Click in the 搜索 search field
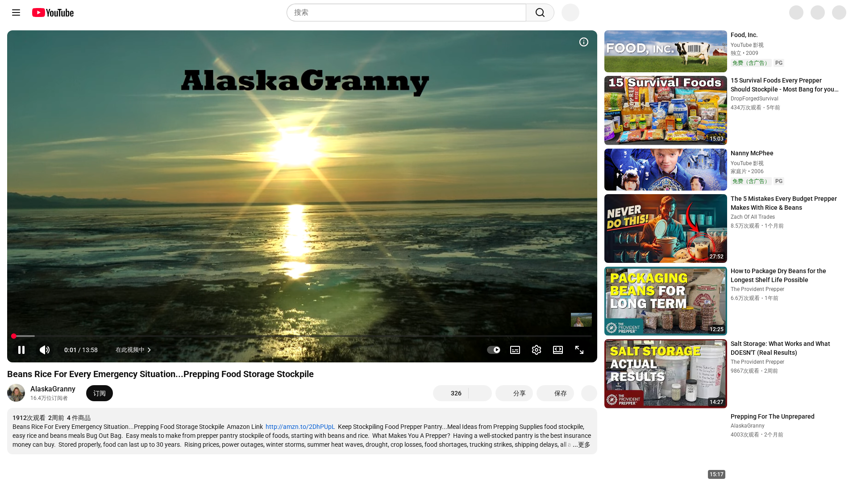857x482 pixels. pos(406,12)
